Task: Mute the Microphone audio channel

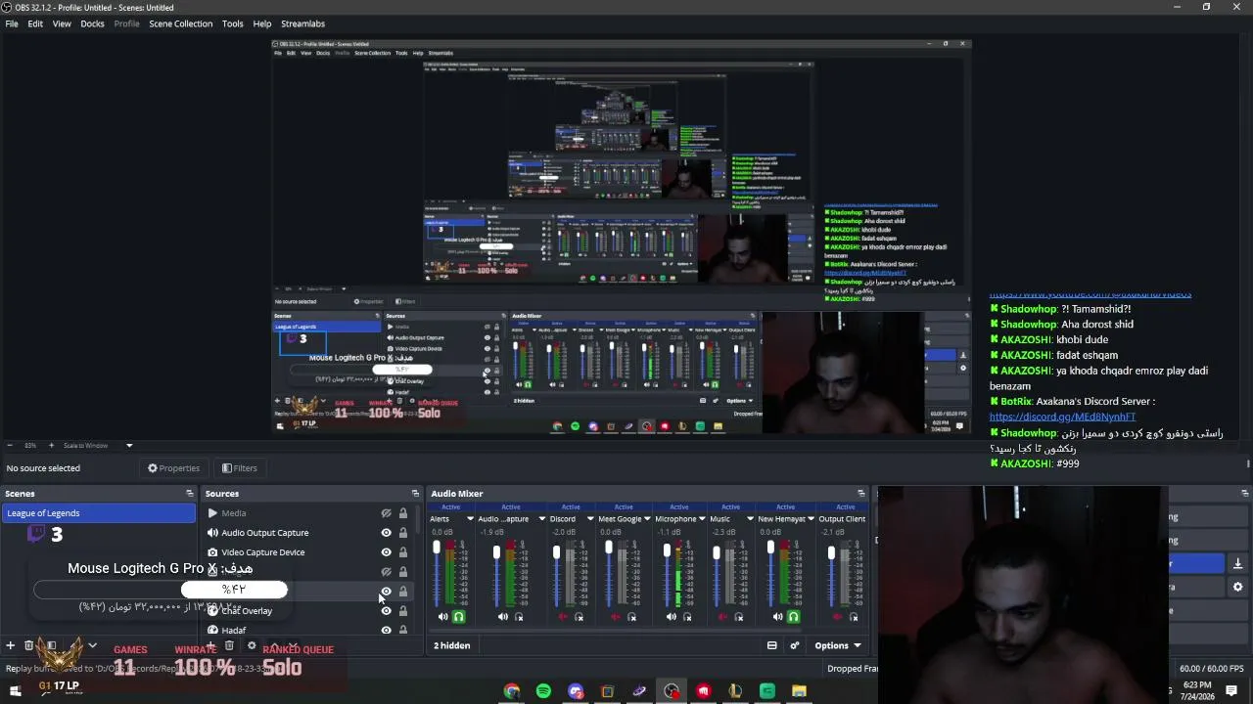Action: 671,617
